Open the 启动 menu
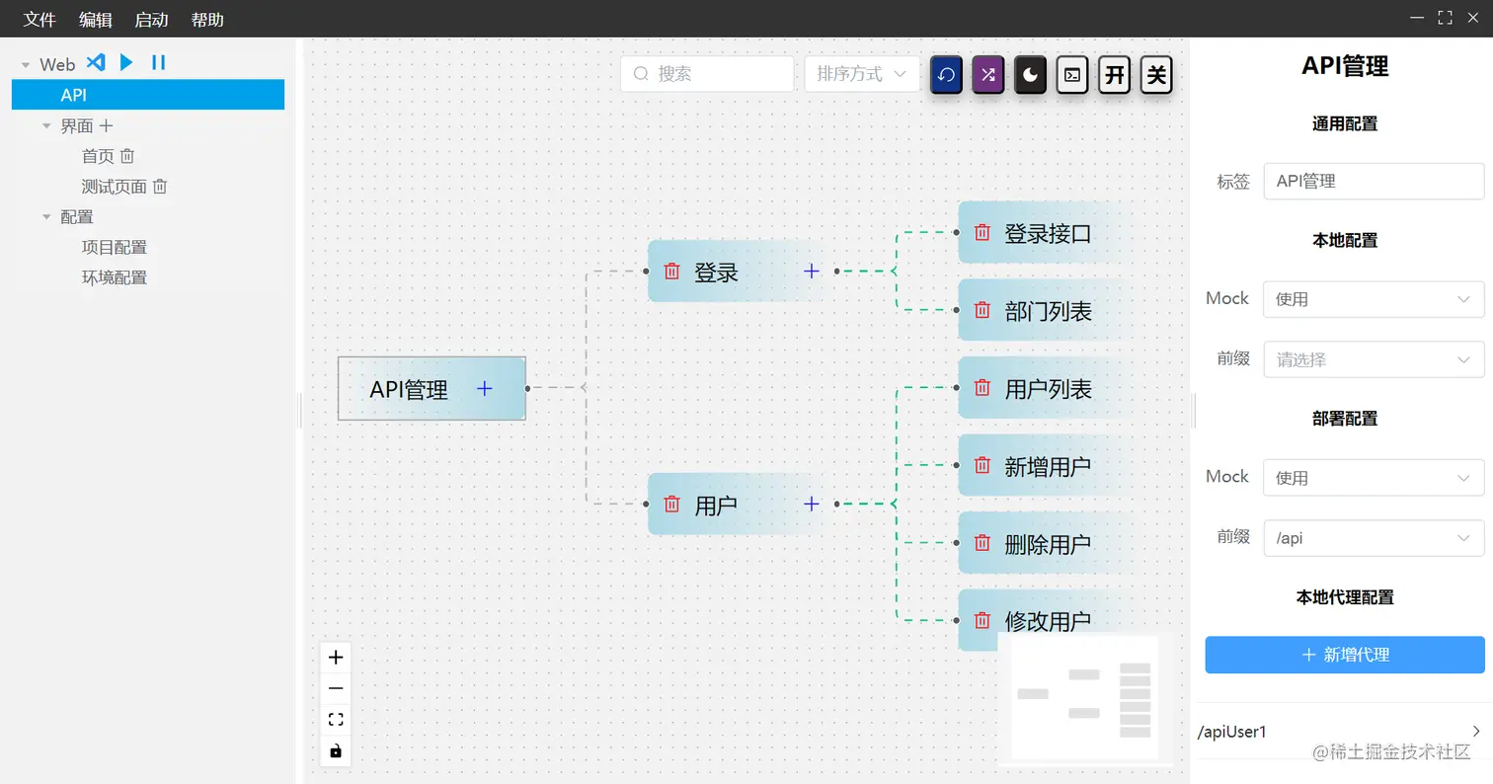Viewport: 1493px width, 784px height. pyautogui.click(x=151, y=18)
